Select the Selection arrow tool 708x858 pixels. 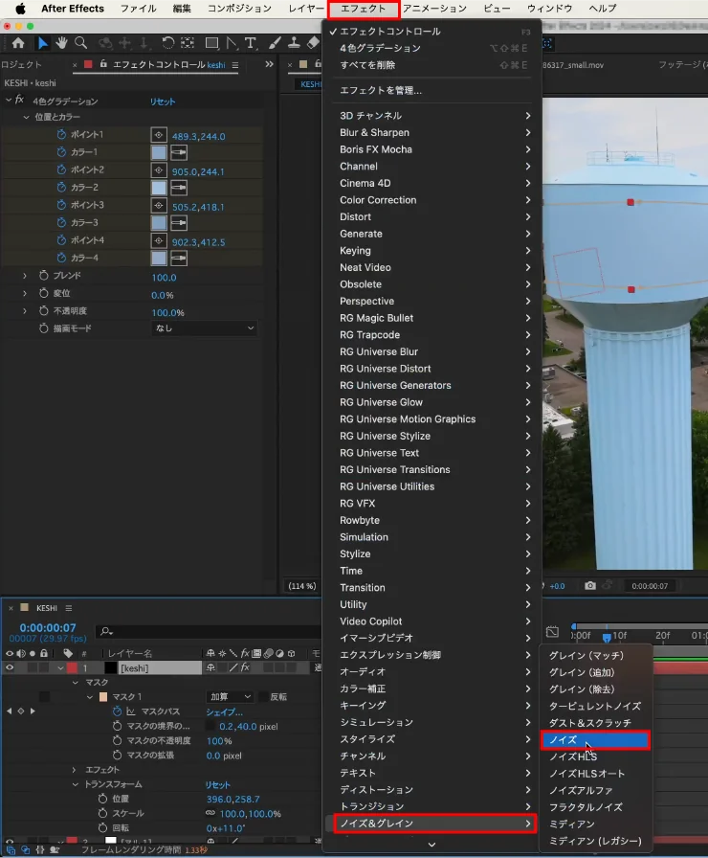[43, 43]
